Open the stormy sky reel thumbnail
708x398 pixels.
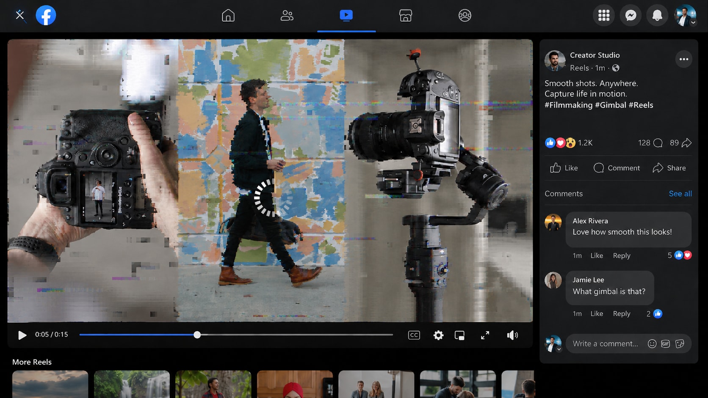50,384
